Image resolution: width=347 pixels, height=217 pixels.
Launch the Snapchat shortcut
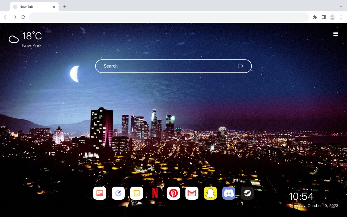point(210,193)
